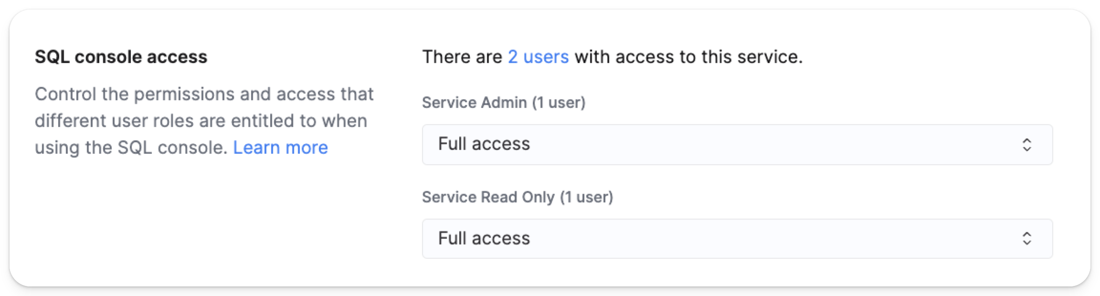Click the text 'with access to this service'
The image size is (1100, 296).
coord(688,57)
